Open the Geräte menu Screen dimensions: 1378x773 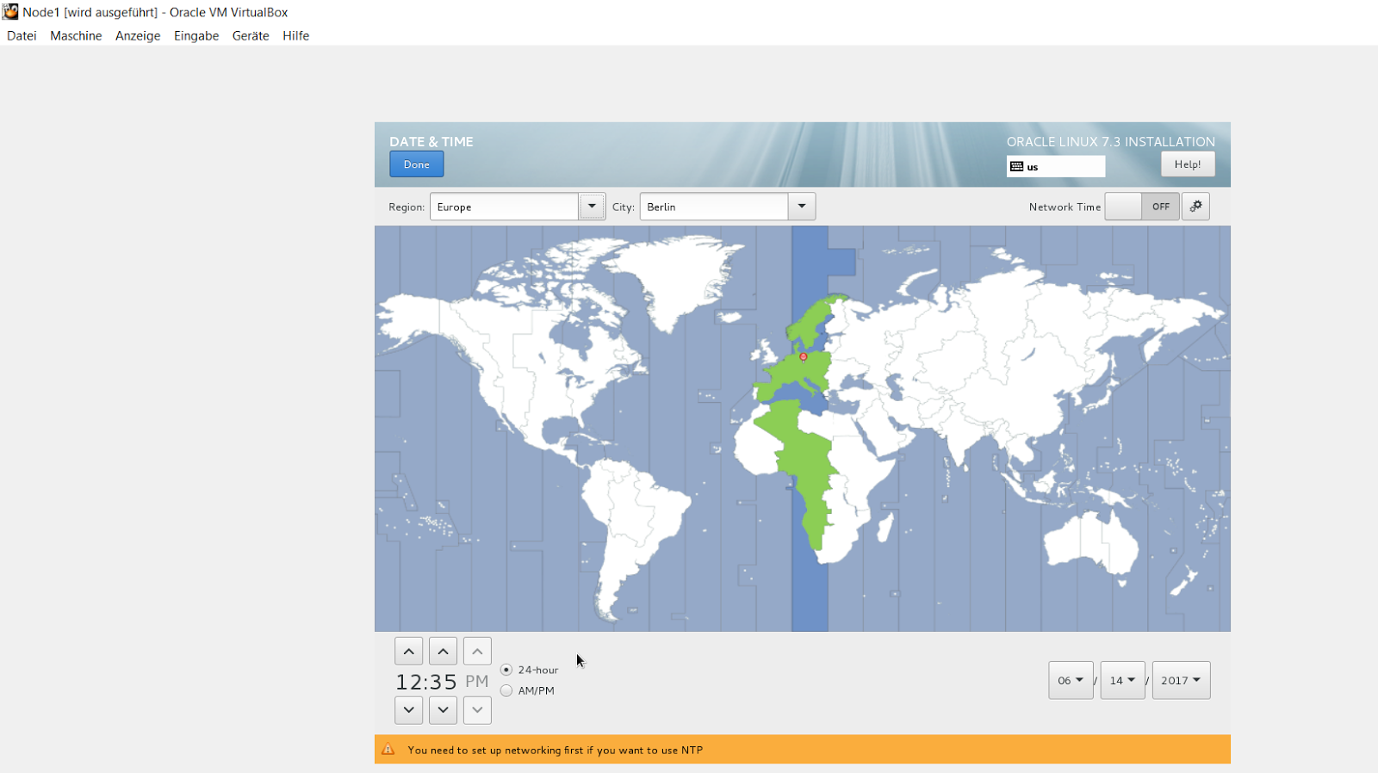(251, 35)
